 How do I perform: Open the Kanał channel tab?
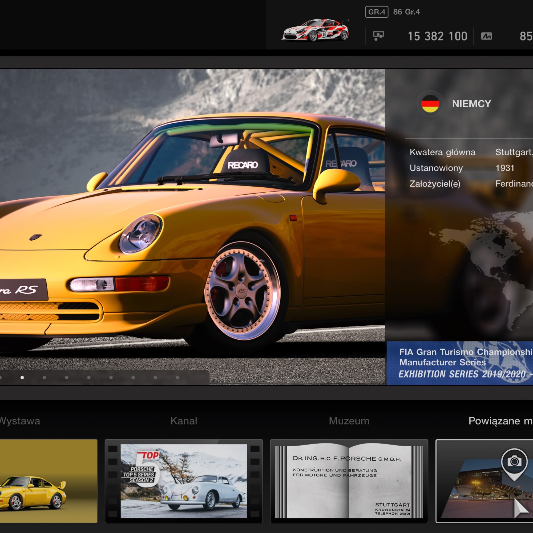(x=184, y=421)
